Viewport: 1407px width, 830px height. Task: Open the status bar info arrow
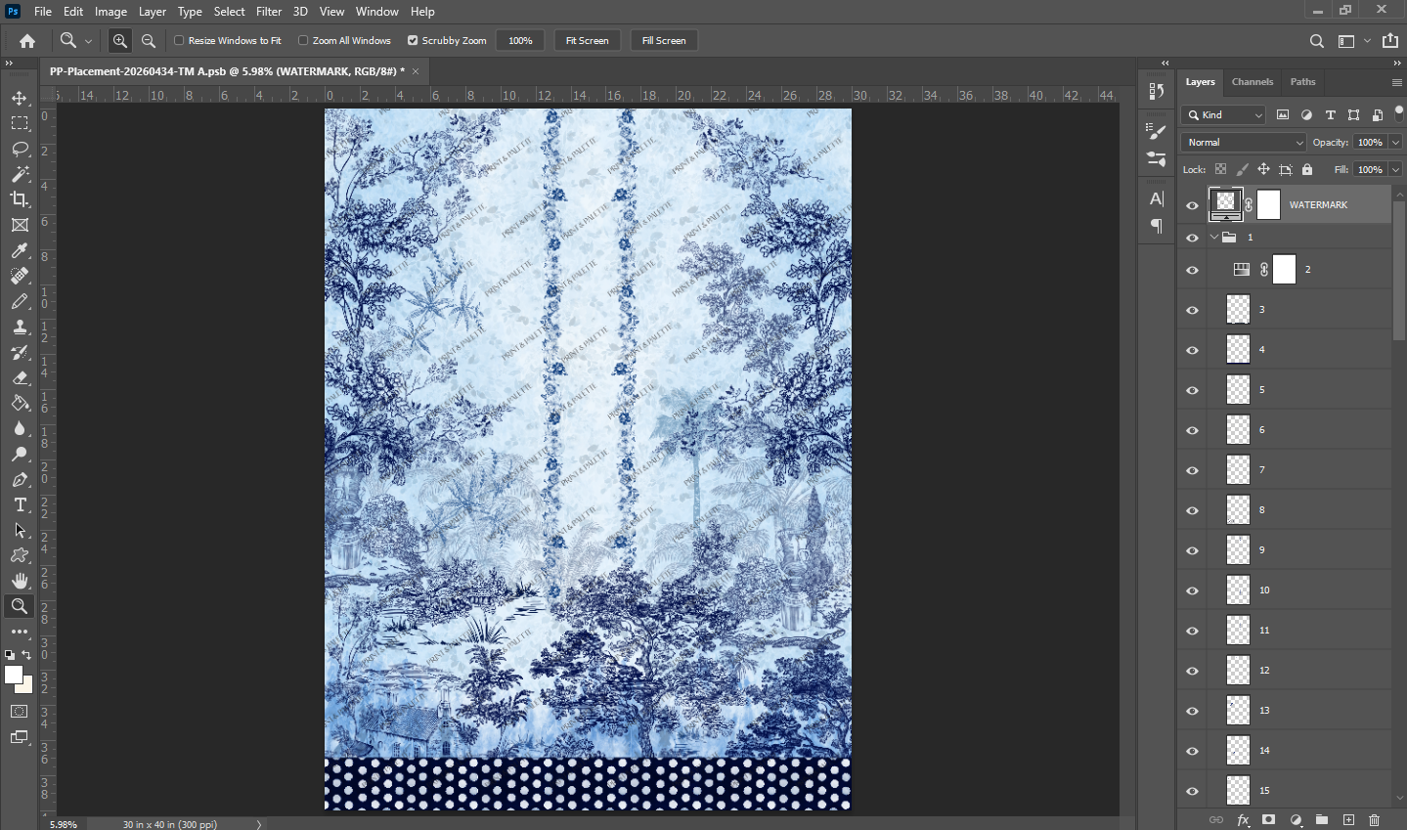(259, 824)
